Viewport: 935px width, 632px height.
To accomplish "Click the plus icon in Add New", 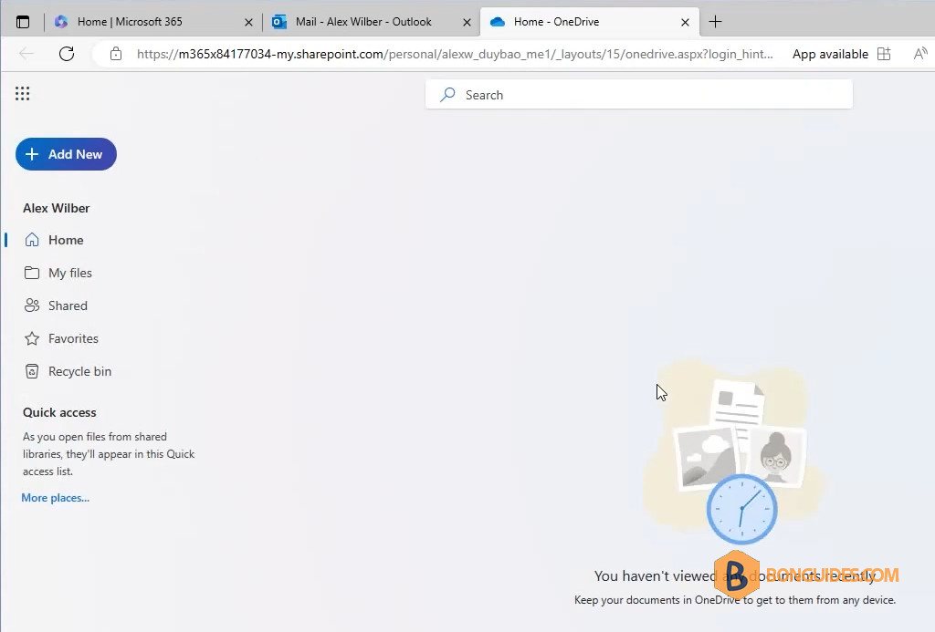I will [x=32, y=154].
